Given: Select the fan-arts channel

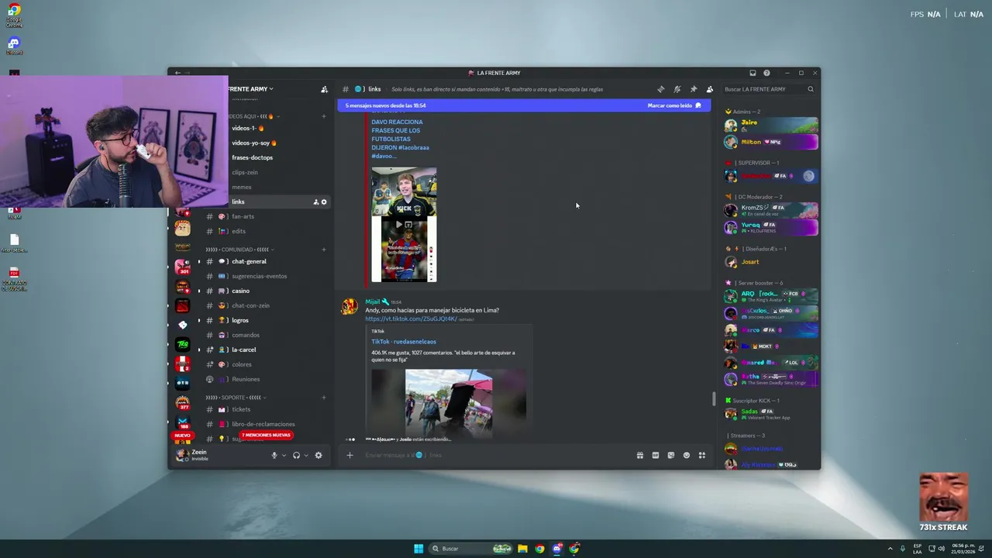Looking at the screenshot, I should point(267,216).
